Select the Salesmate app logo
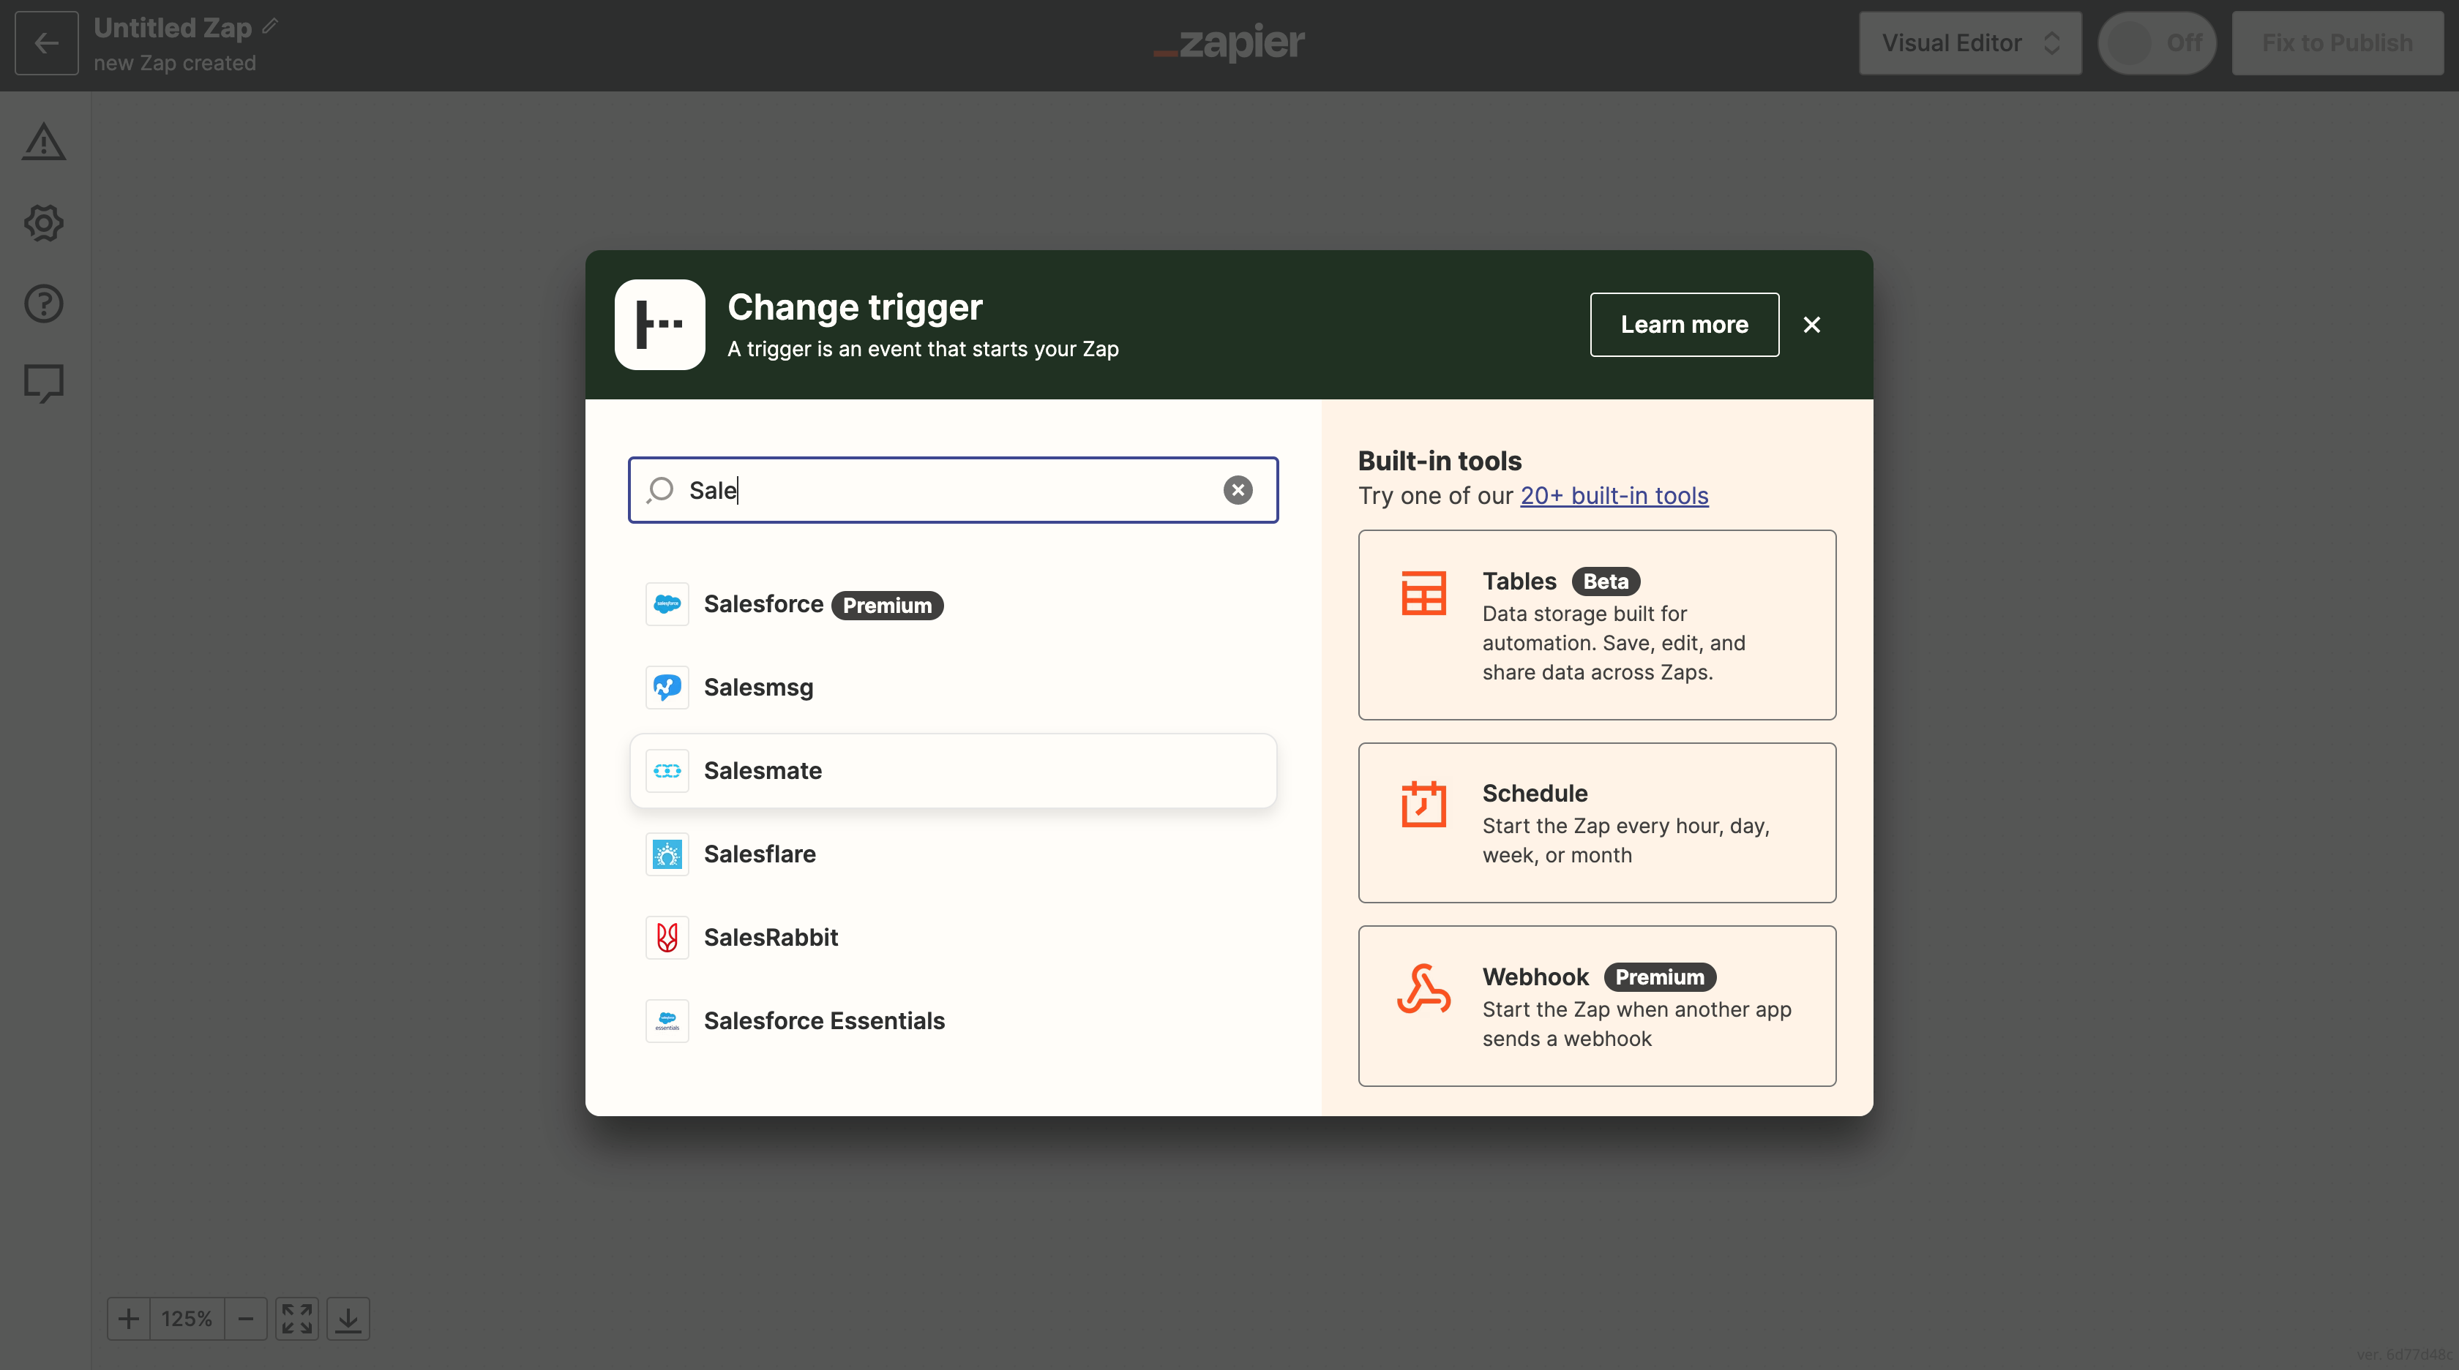 667,770
